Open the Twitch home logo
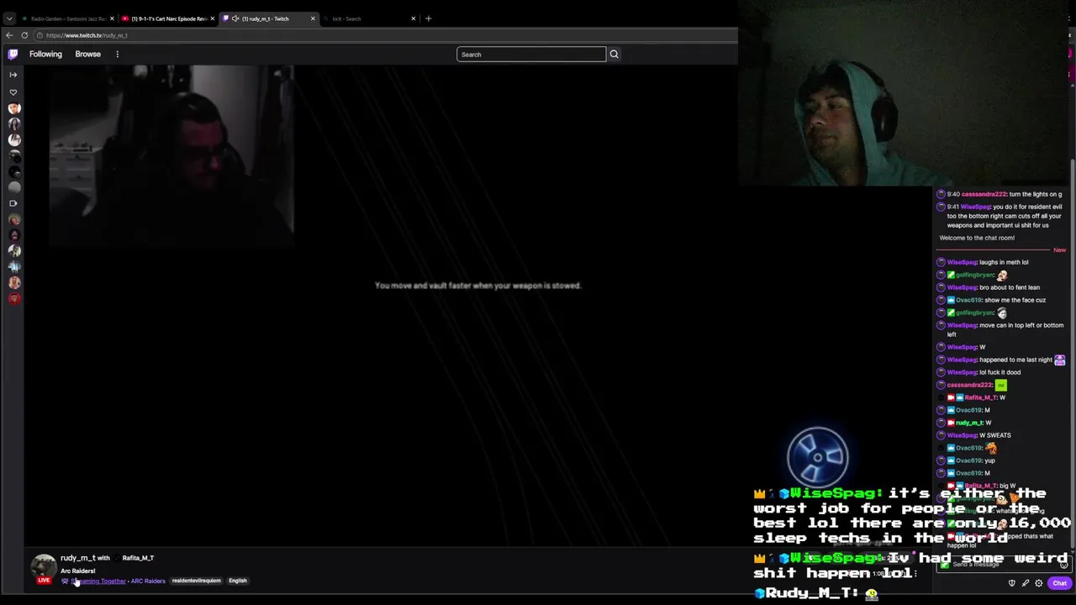This screenshot has width=1076, height=605. point(13,54)
